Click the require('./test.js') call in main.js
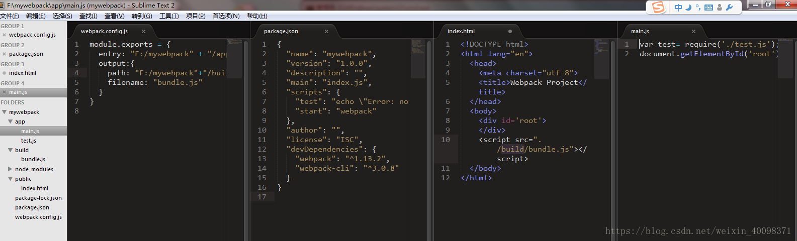The height and width of the screenshot is (241, 797). pos(730,44)
